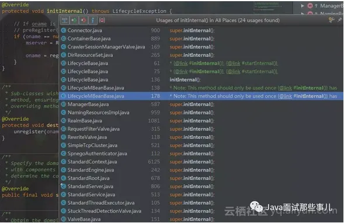344x223 pixels.
Task: Open the StandardEngine.java usage row
Action: tap(201, 170)
